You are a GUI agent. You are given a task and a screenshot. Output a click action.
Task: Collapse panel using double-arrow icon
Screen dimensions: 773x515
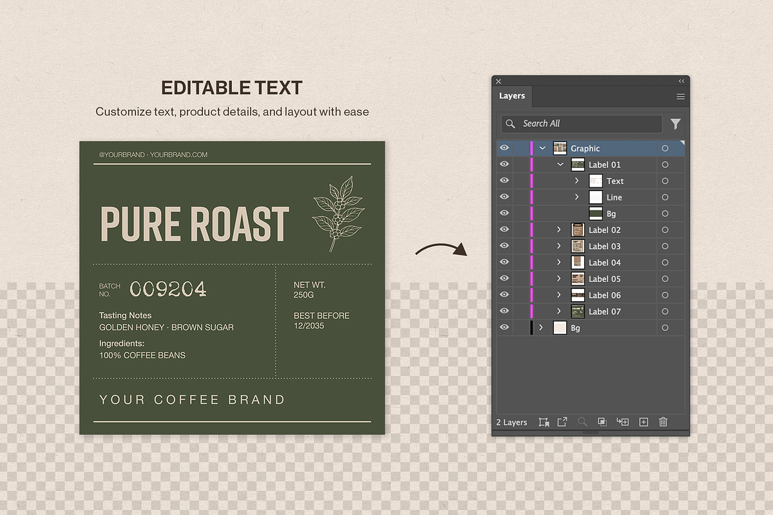pos(682,81)
